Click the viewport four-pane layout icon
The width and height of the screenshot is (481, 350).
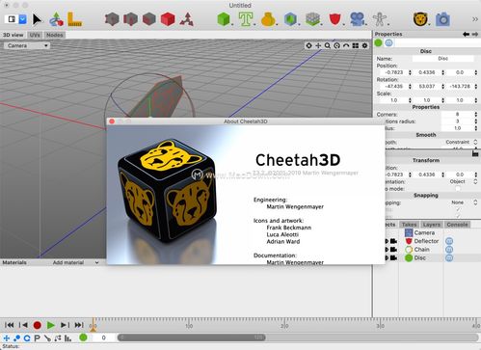[356, 45]
